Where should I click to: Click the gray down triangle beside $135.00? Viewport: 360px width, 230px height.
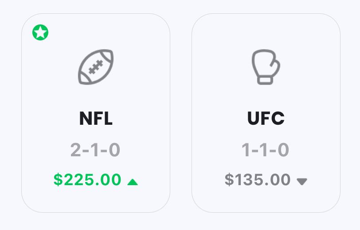click(302, 182)
